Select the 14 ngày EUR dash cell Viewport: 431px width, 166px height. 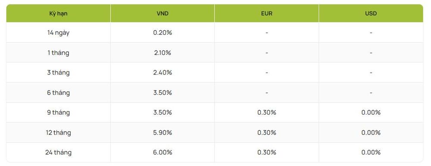pos(267,33)
